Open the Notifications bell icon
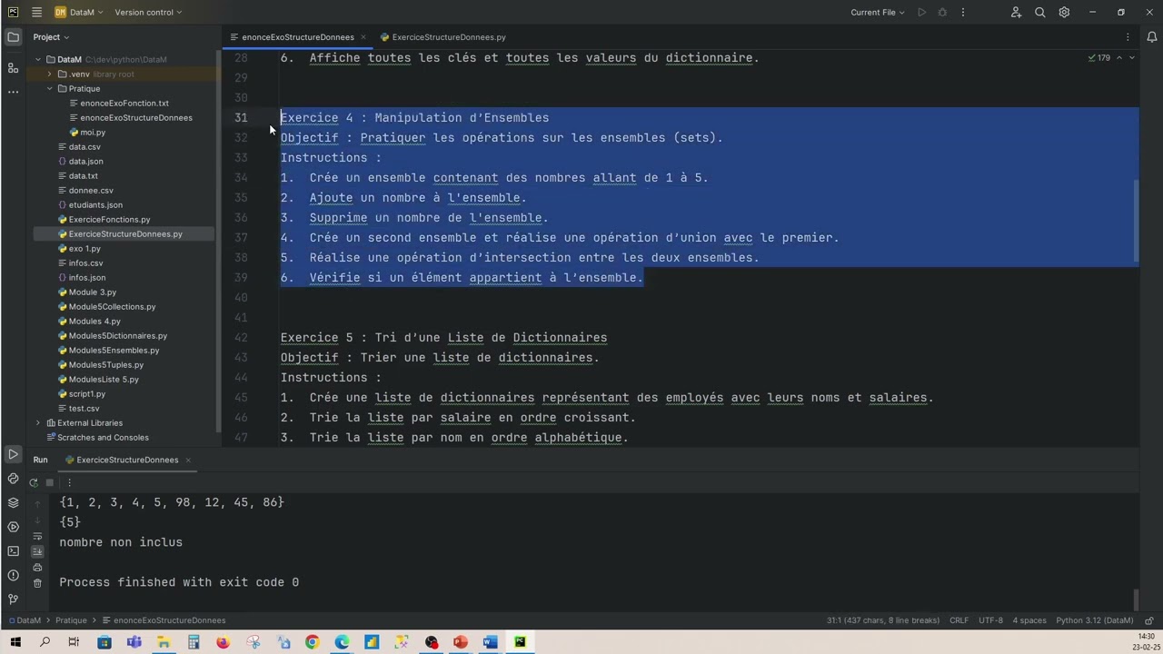This screenshot has height=654, width=1163. (x=1152, y=37)
